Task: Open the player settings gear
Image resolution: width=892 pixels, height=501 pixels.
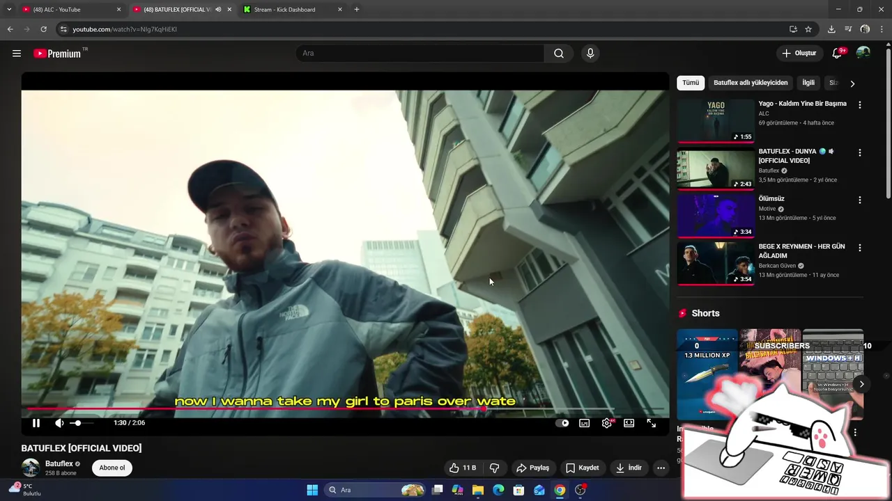Action: [x=607, y=423]
